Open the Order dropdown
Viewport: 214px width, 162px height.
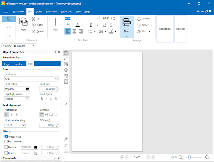point(151,25)
